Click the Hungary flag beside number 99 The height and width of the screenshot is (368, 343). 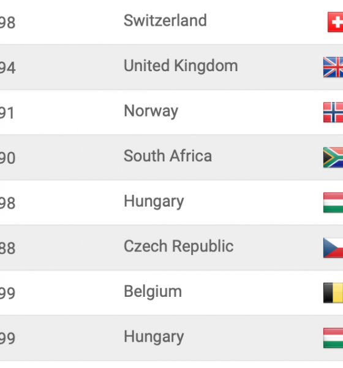[333, 338]
